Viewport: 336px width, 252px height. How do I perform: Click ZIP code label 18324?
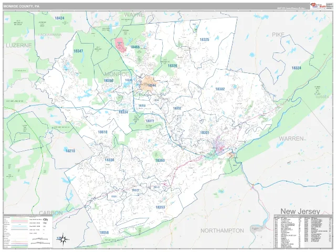point(296,68)
